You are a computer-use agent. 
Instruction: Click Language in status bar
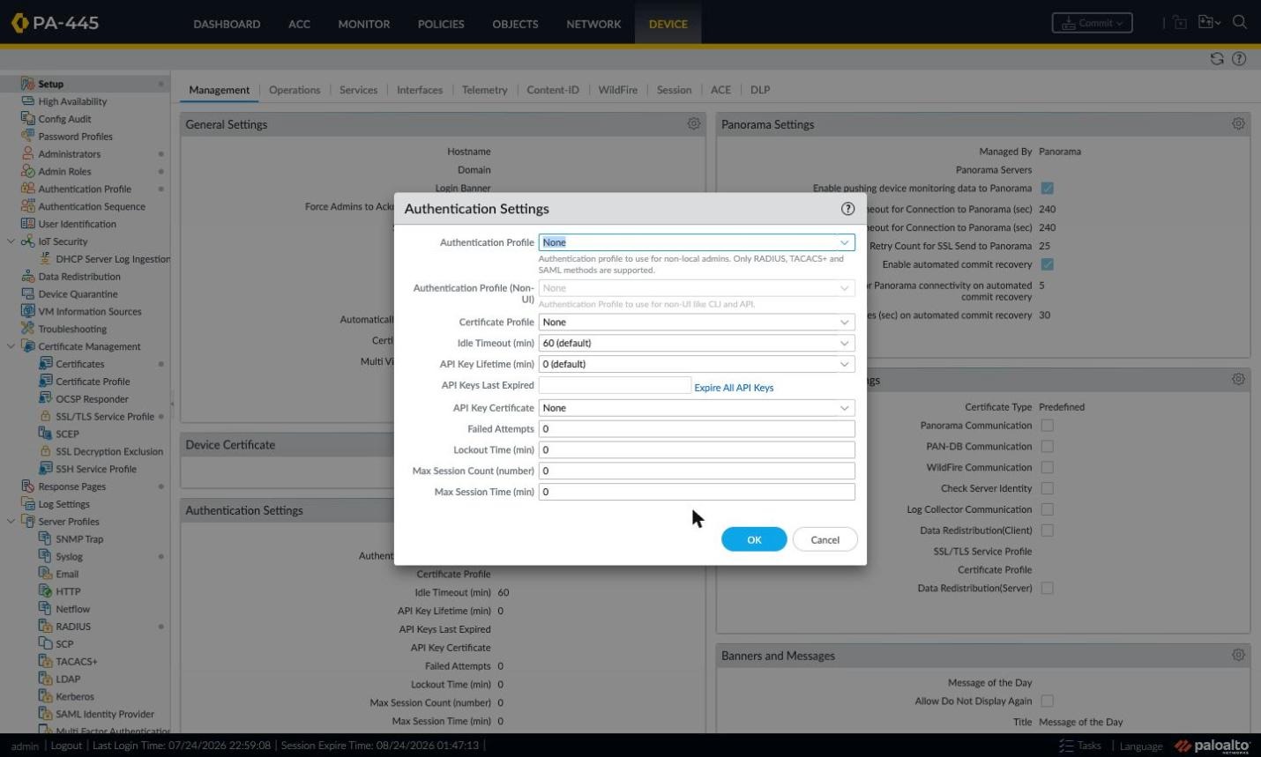point(1141,746)
